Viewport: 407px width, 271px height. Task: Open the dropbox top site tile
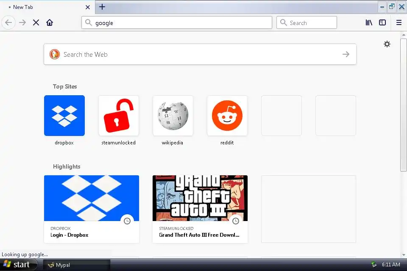coord(64,116)
